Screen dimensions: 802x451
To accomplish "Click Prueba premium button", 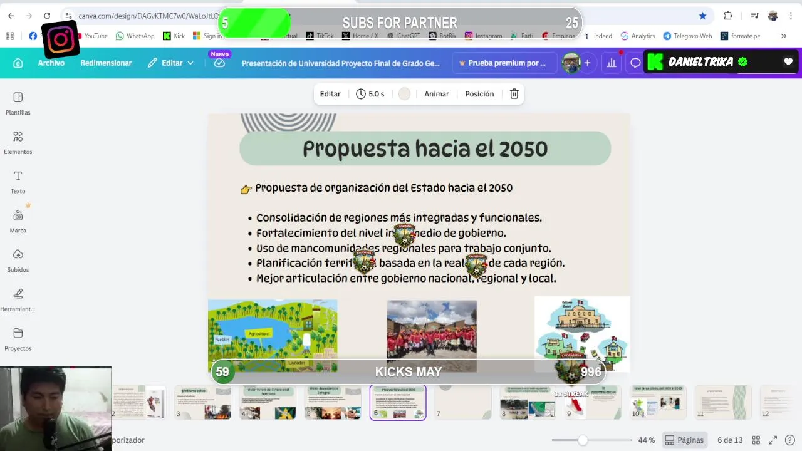I will pyautogui.click(x=503, y=63).
